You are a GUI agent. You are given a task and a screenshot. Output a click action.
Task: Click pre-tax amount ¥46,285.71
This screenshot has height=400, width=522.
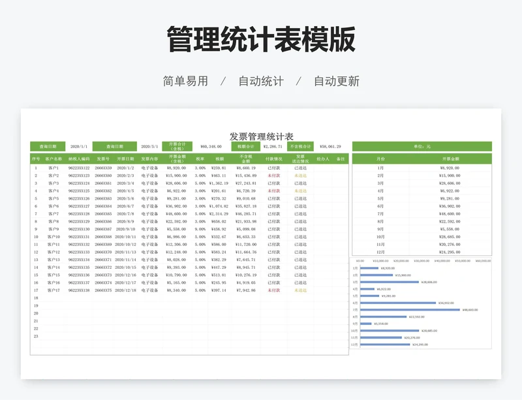coord(246,214)
